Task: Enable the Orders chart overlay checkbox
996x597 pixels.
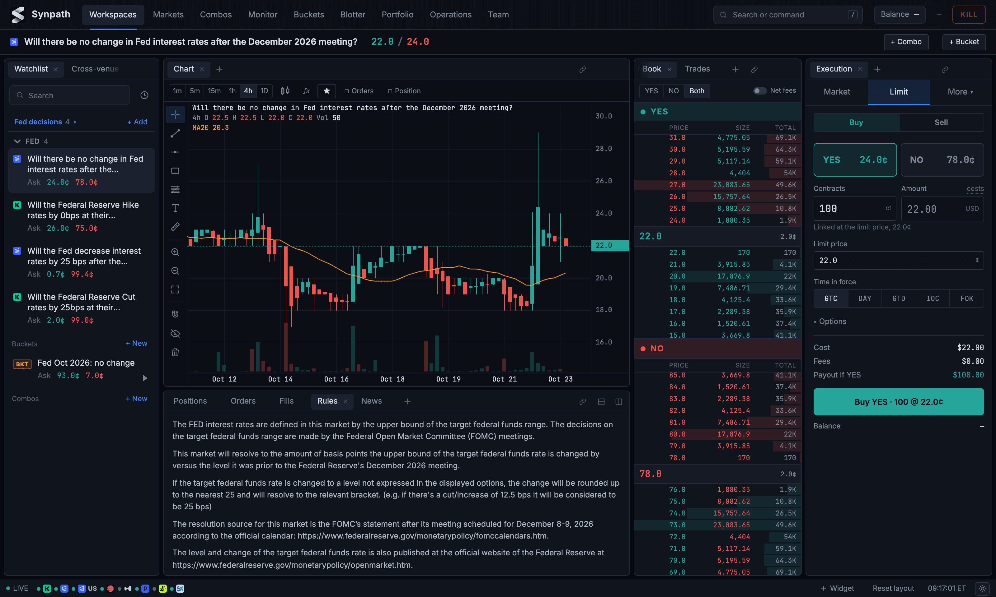Action: pyautogui.click(x=359, y=91)
